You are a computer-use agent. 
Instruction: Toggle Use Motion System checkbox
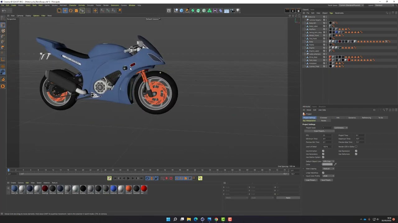coord(323,157)
